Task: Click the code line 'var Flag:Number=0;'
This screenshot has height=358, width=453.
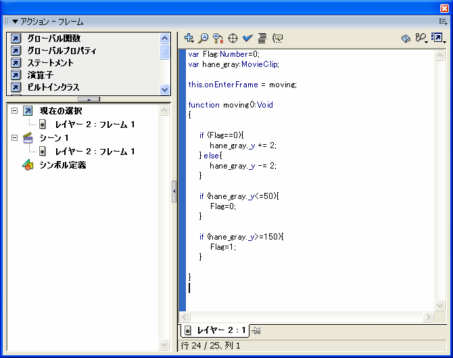Action: click(224, 54)
